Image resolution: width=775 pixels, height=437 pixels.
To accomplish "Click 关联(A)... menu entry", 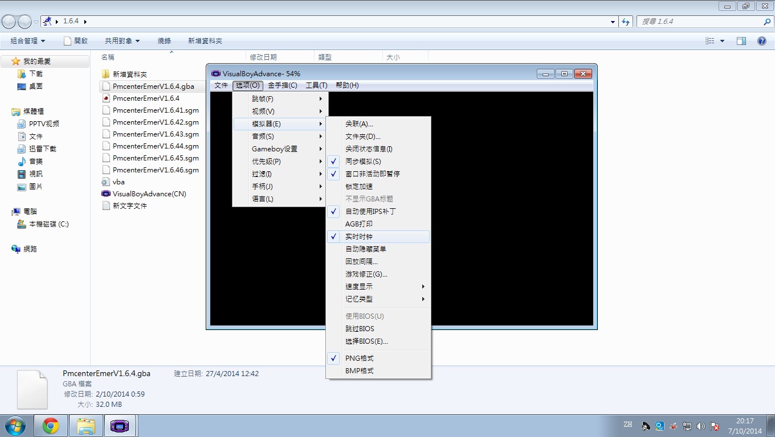I will pyautogui.click(x=378, y=123).
